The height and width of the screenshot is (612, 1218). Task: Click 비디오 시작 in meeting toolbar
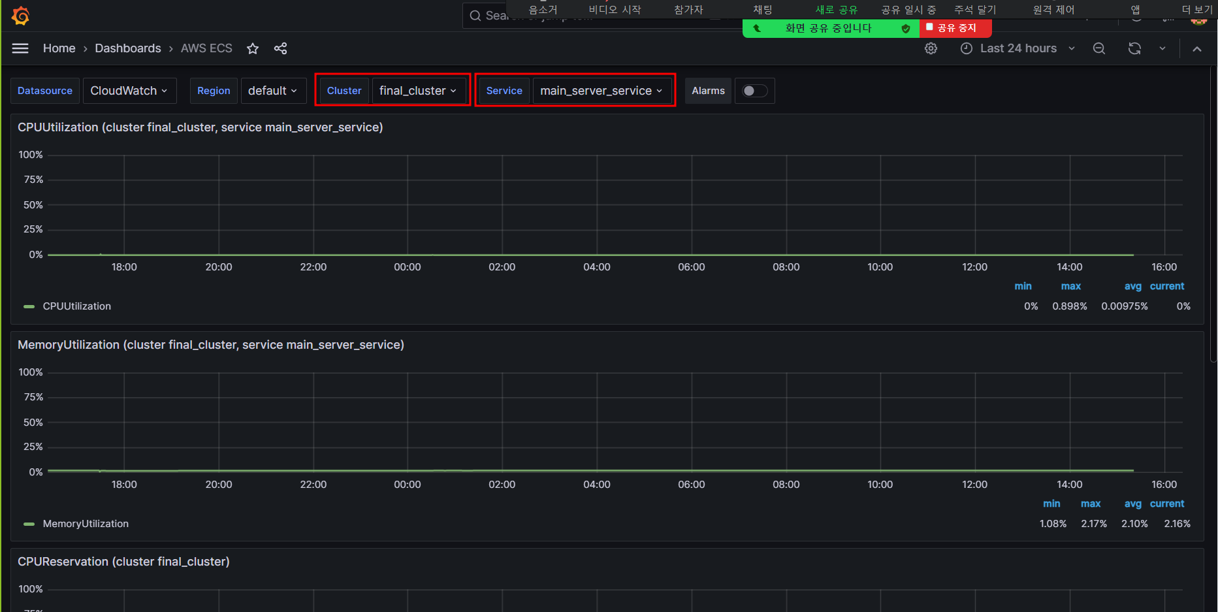coord(615,10)
